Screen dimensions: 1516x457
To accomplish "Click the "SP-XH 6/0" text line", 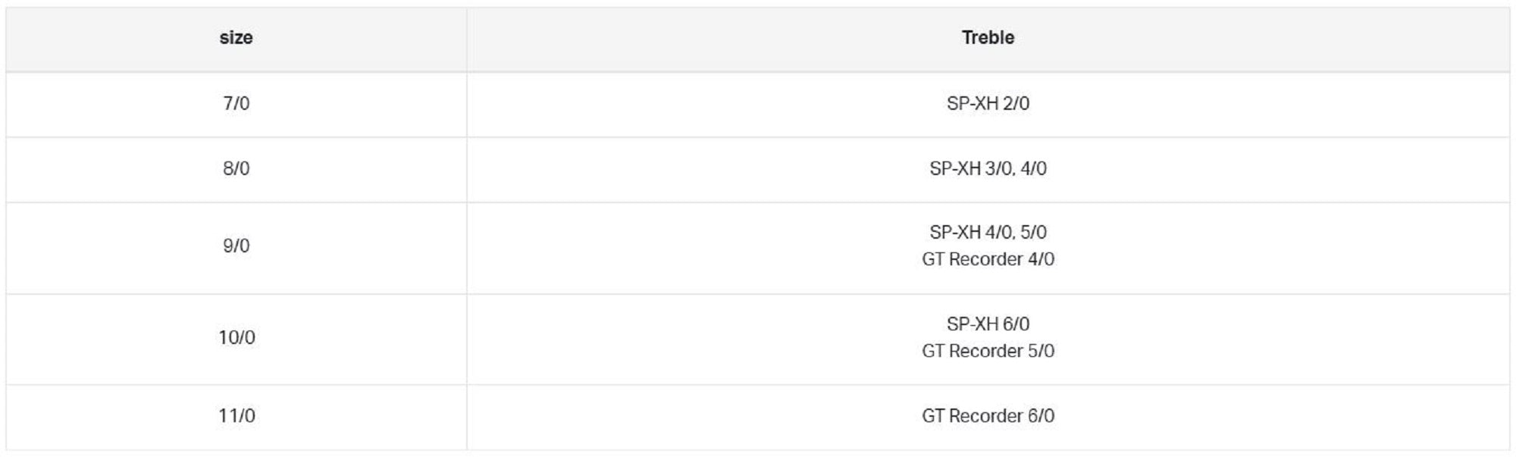I will 988,324.
